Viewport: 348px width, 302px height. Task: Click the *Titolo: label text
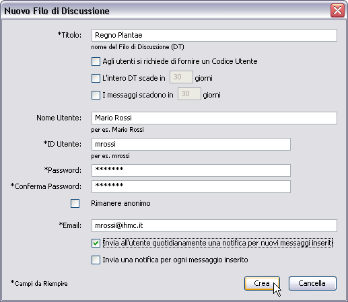pyautogui.click(x=69, y=35)
